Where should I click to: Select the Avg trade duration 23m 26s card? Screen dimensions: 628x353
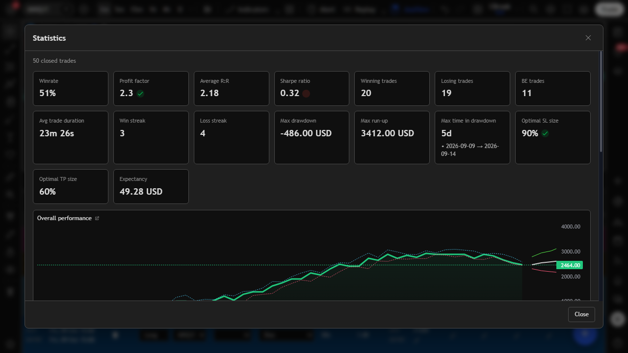click(x=71, y=137)
